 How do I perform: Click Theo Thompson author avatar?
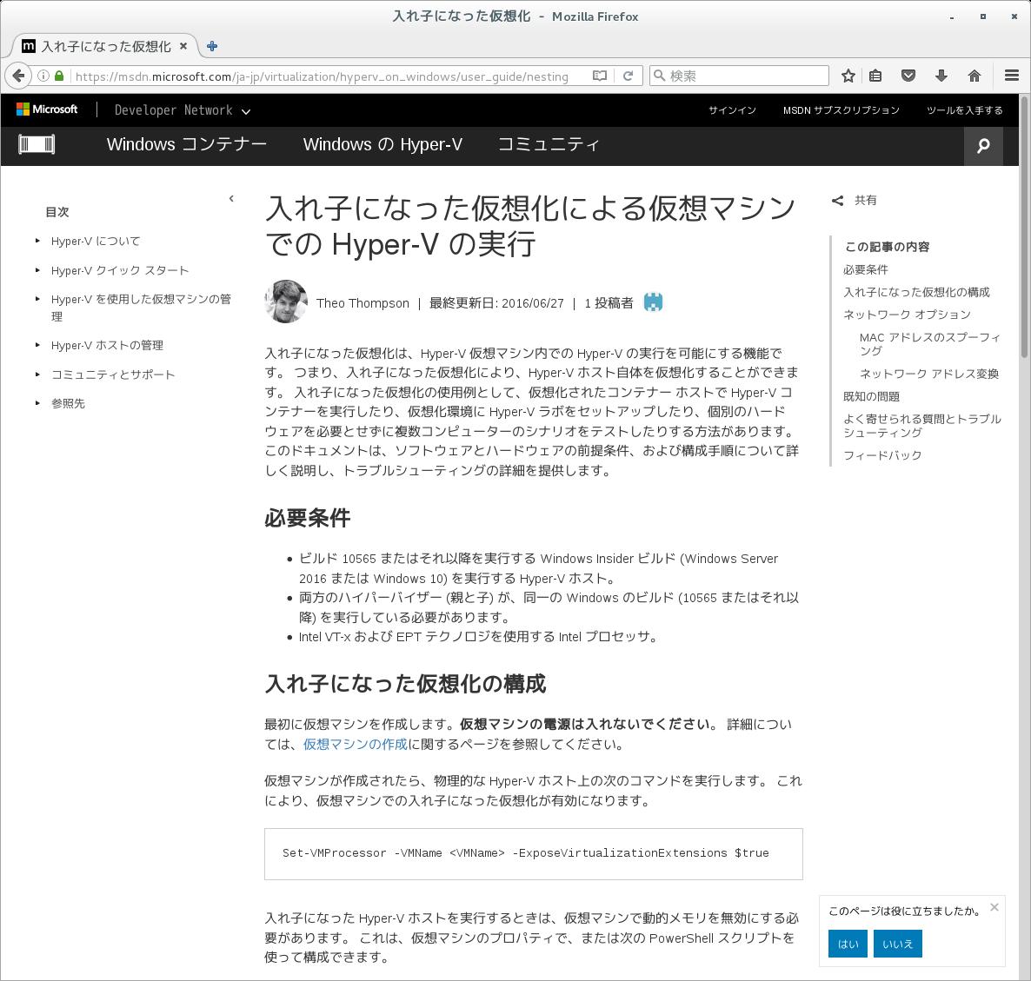[286, 302]
